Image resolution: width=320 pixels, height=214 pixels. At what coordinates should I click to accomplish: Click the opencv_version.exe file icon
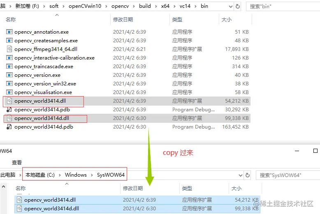[x=9, y=75]
